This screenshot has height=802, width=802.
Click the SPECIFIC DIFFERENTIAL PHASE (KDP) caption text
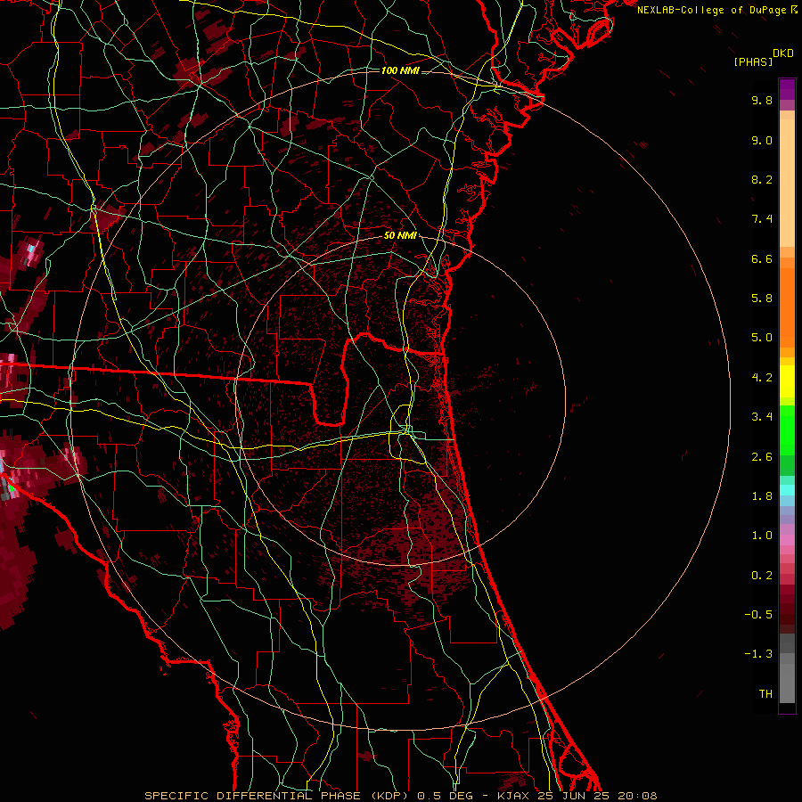(x=276, y=796)
